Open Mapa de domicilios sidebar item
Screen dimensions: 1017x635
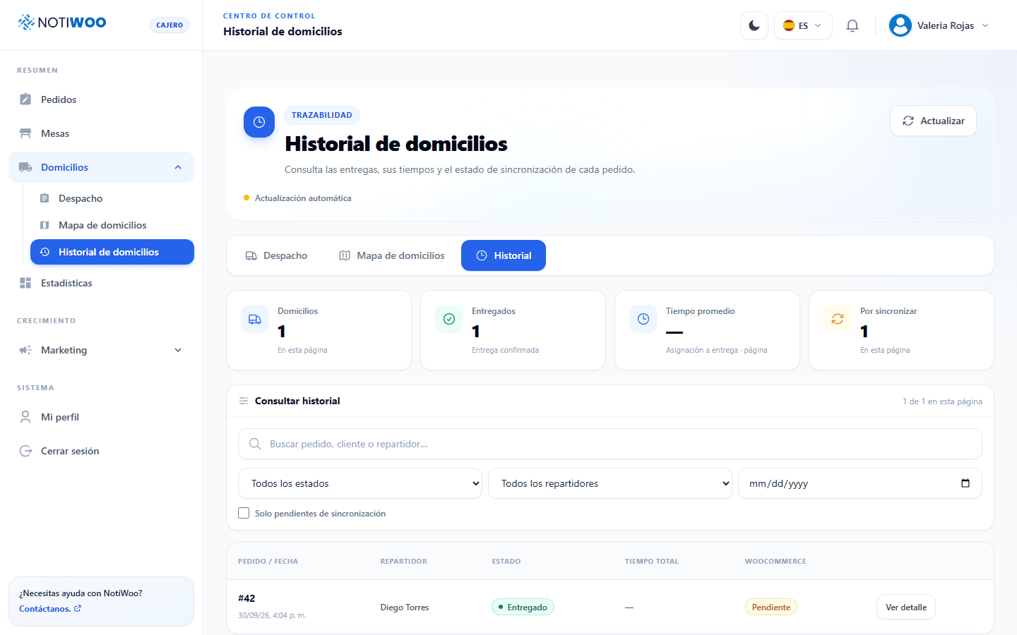pyautogui.click(x=112, y=225)
